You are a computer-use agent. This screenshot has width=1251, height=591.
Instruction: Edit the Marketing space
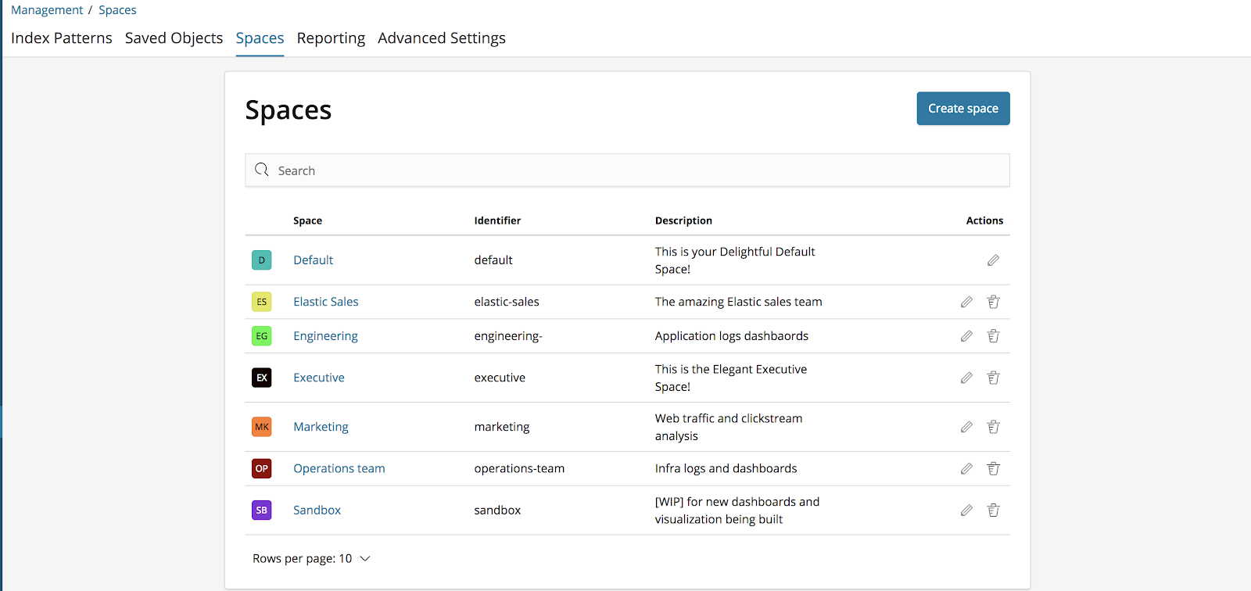pyautogui.click(x=966, y=427)
